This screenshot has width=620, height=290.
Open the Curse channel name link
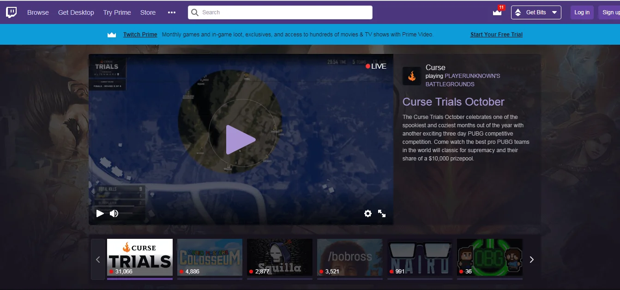coord(435,67)
